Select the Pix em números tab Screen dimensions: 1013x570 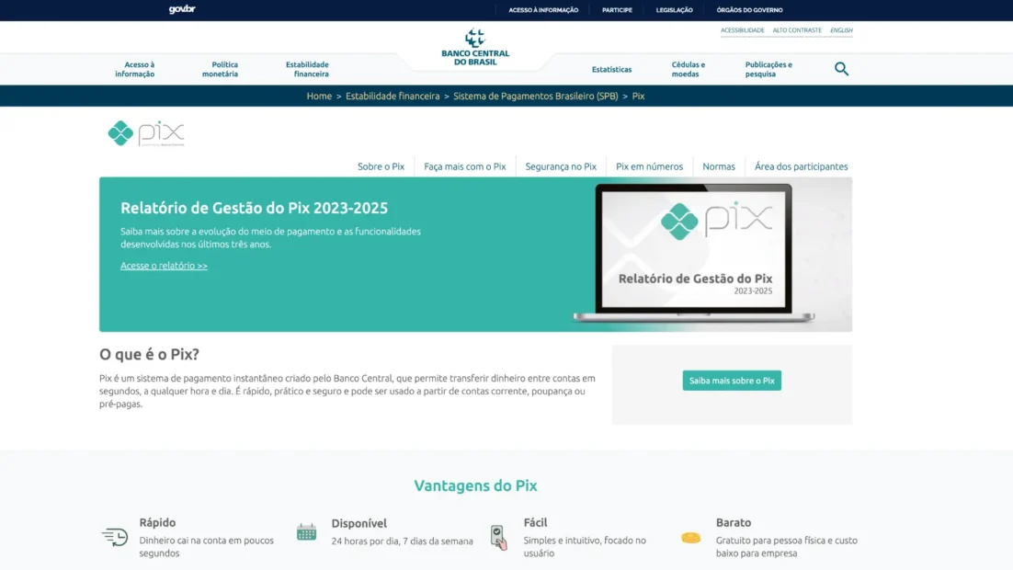[649, 166]
